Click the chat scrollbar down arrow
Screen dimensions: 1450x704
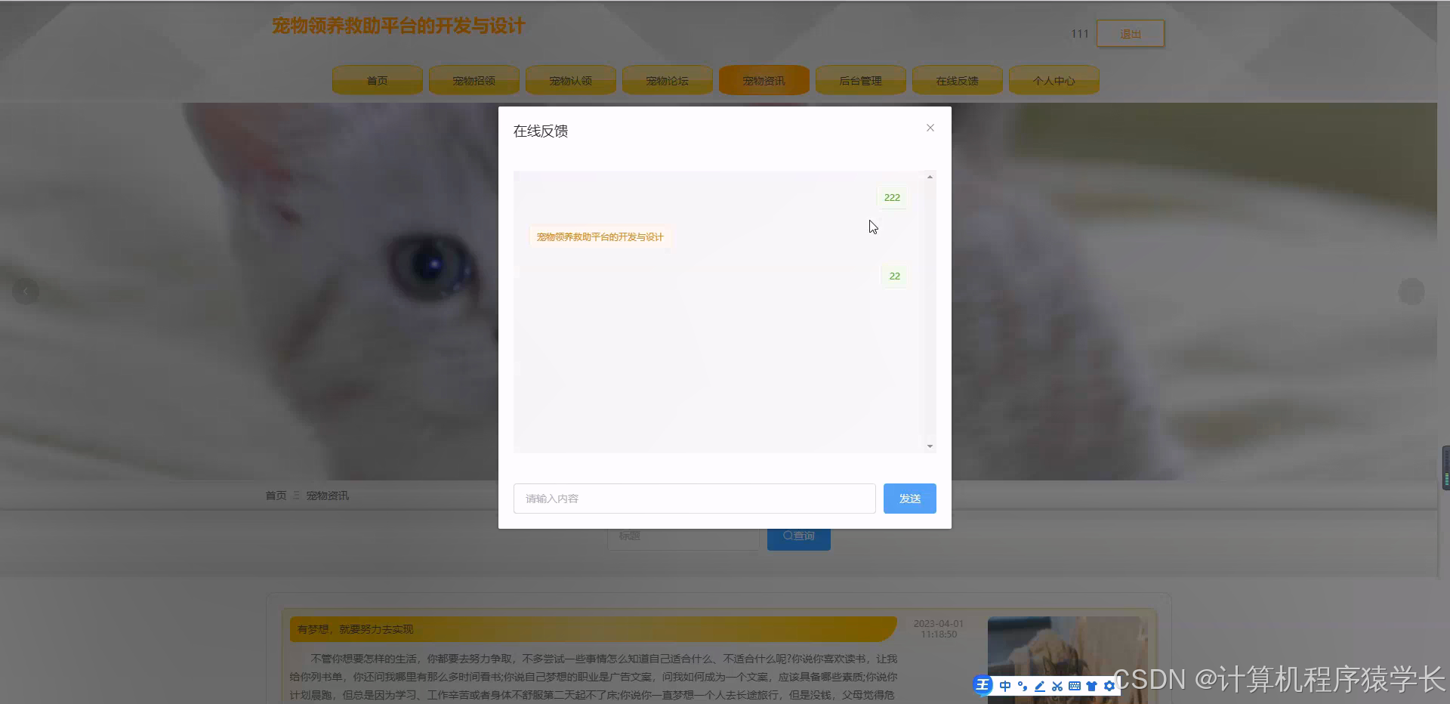(929, 446)
